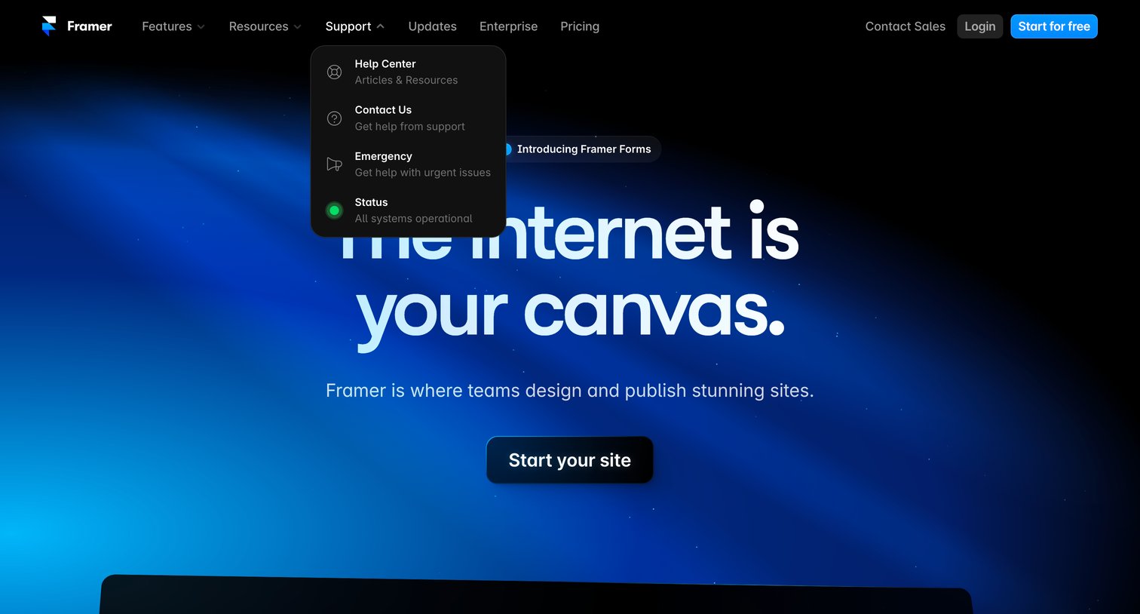Image resolution: width=1140 pixels, height=614 pixels.
Task: Click 'Get help with urgent issues' subtitle
Action: click(423, 173)
